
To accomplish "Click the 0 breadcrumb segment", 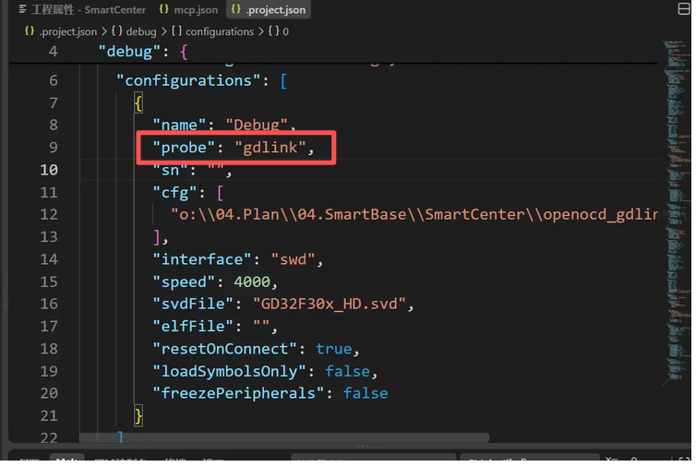I will click(287, 32).
